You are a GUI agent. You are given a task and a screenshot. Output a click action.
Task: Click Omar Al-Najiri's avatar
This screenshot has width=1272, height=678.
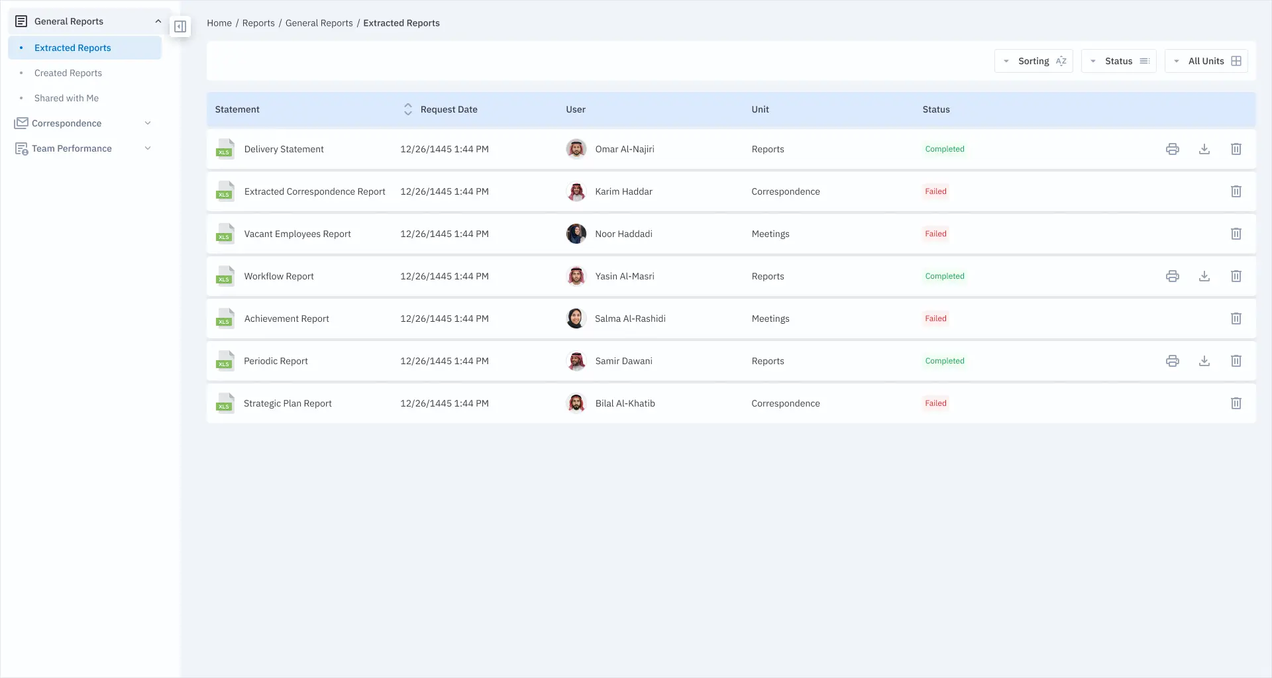[576, 149]
